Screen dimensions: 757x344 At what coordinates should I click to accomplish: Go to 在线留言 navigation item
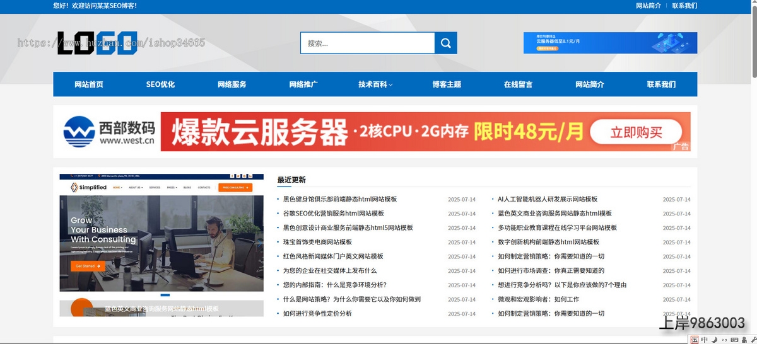coord(518,84)
